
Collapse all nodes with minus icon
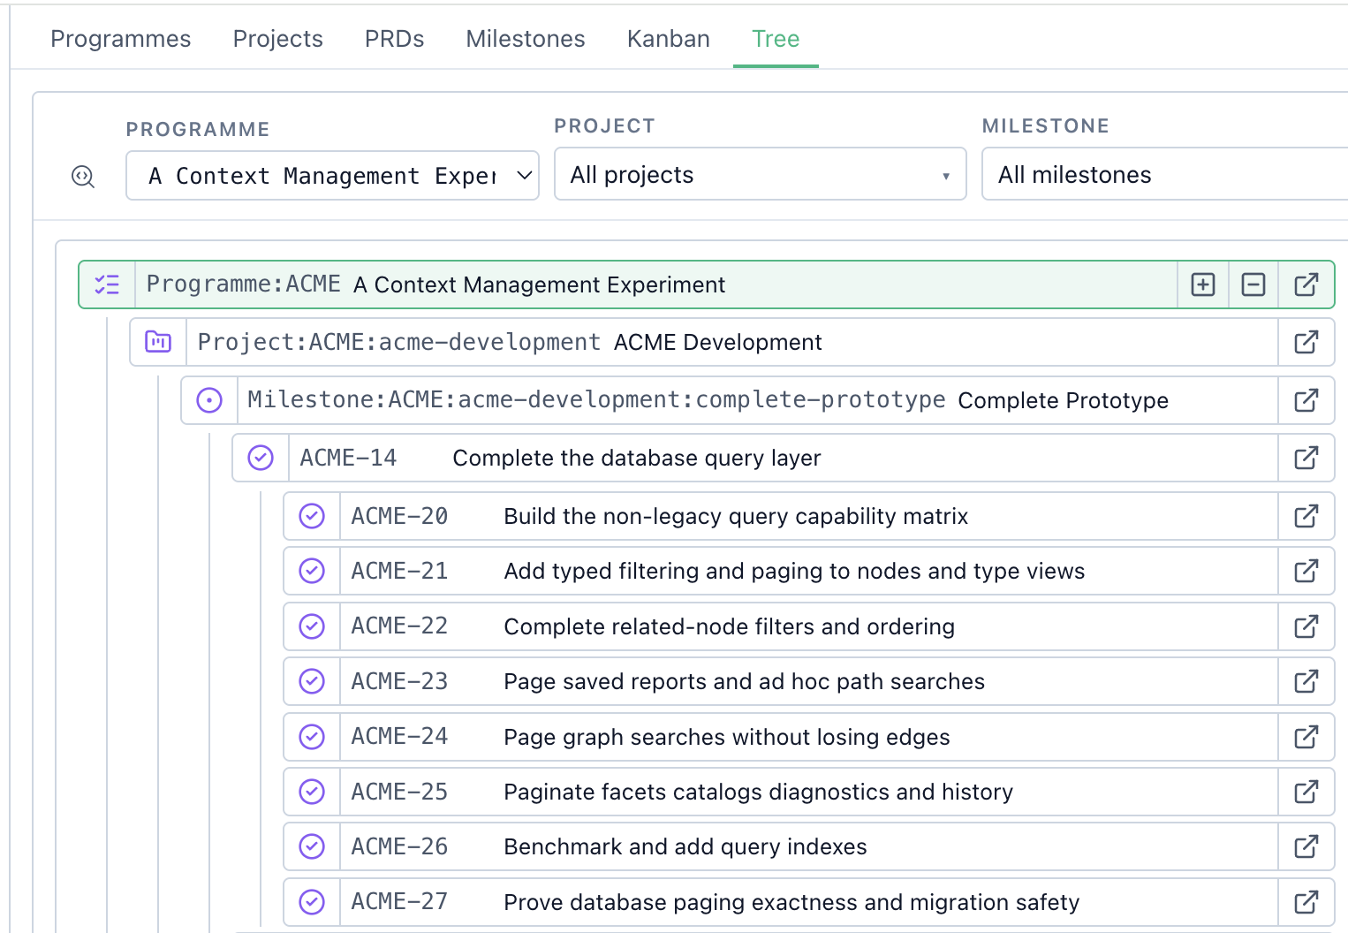coord(1253,284)
